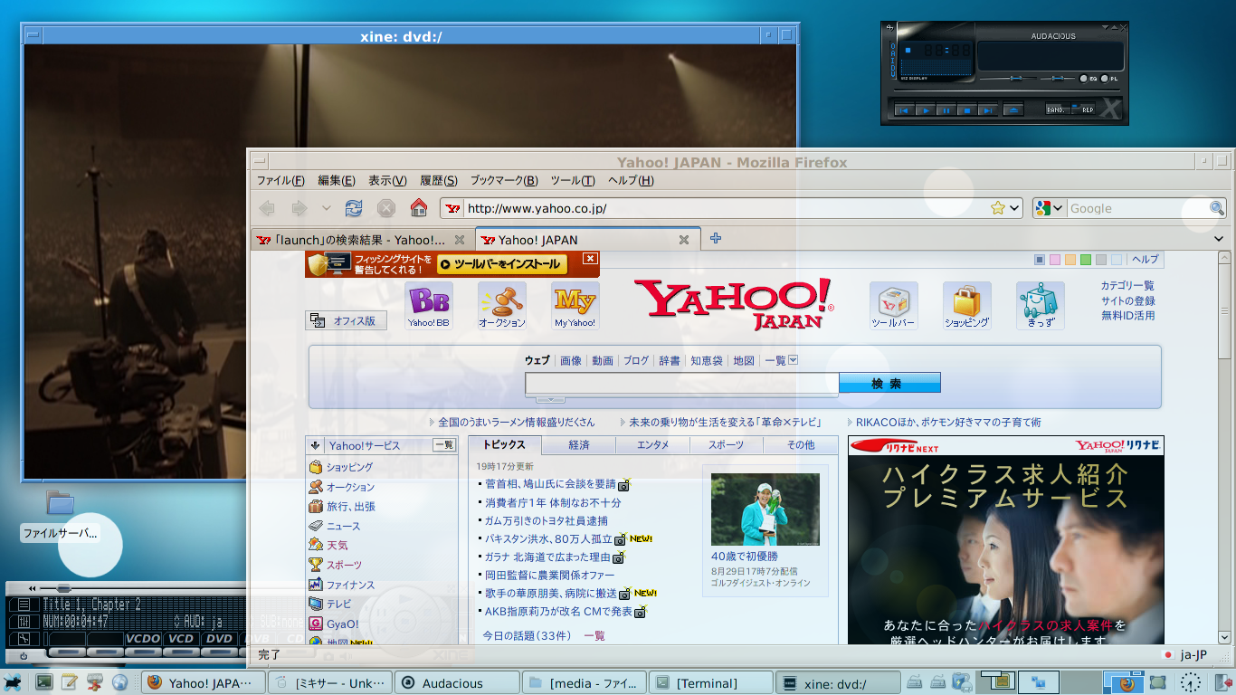The height and width of the screenshot is (695, 1236).
Task: Toggle repeat (REP) in Audacious
Action: tap(1085, 110)
